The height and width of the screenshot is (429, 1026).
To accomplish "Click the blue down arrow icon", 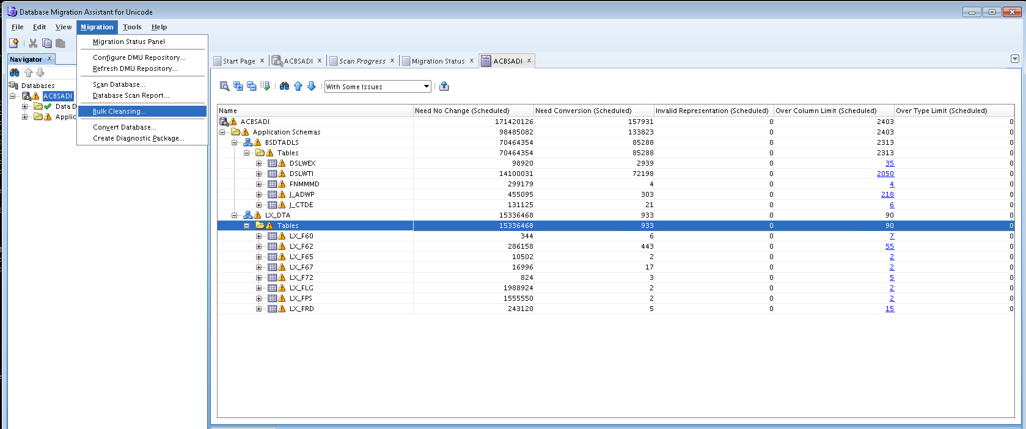I will [x=312, y=86].
